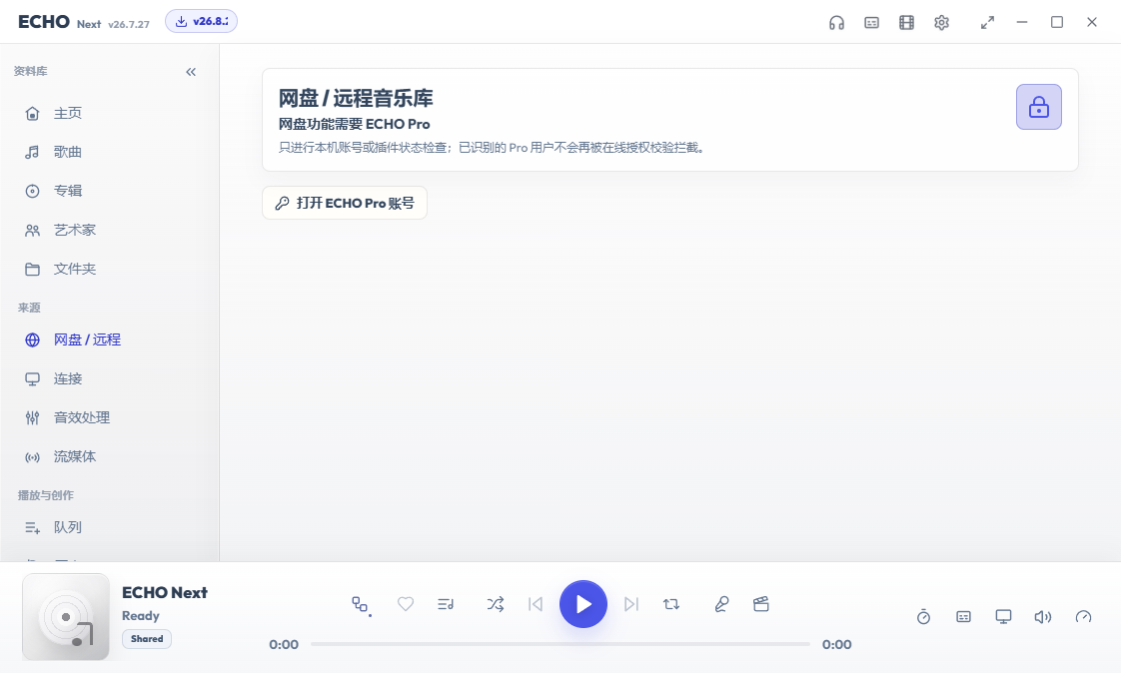Open the film strip video icon
The width and height of the screenshot is (1121, 673).
[x=906, y=23]
